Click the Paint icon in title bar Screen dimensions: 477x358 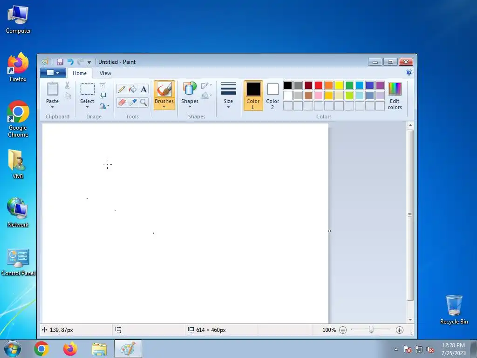pyautogui.click(x=45, y=62)
